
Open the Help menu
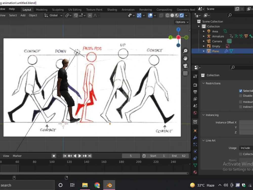coord(12,9)
